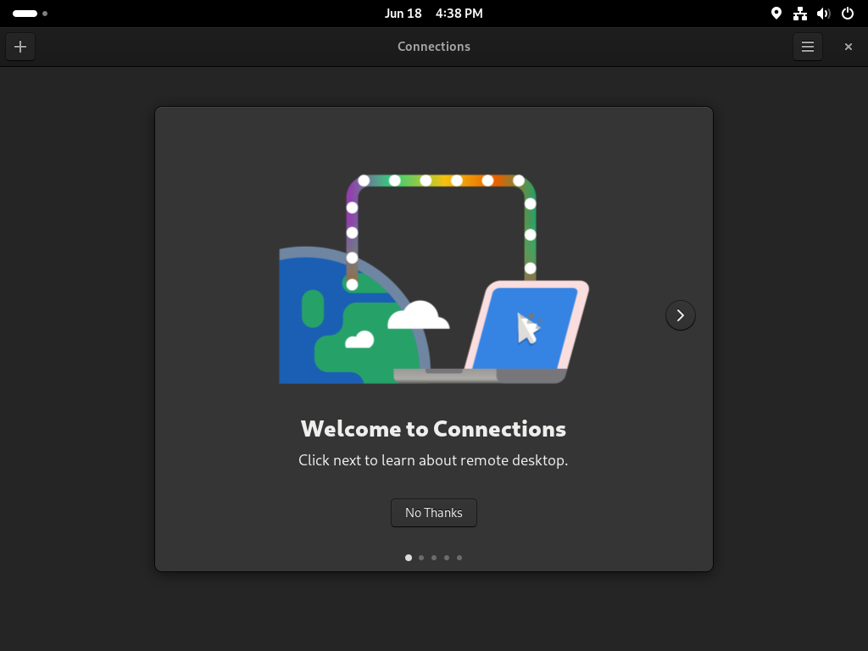This screenshot has height=651, width=868.
Task: Close the Connections window
Action: click(x=848, y=47)
